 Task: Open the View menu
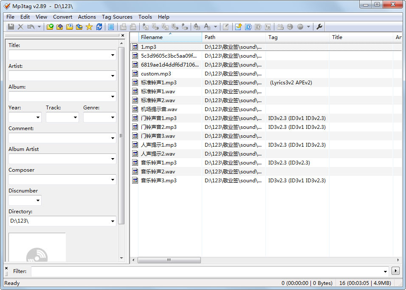[x=42, y=17]
